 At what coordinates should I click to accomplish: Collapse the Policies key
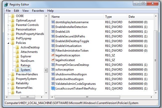[8, 43]
